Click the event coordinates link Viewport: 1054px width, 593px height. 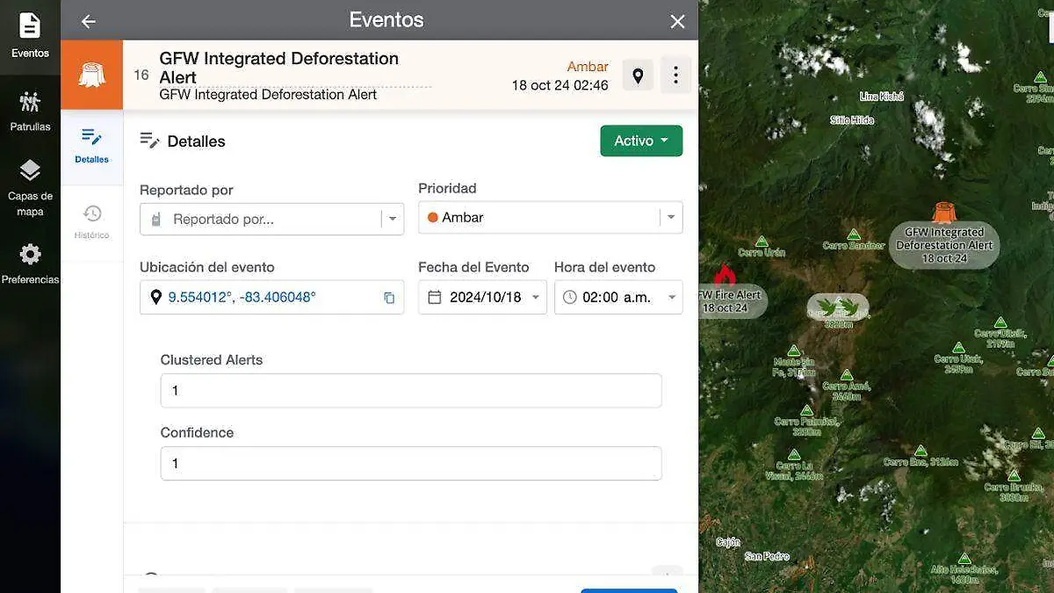[x=242, y=298]
